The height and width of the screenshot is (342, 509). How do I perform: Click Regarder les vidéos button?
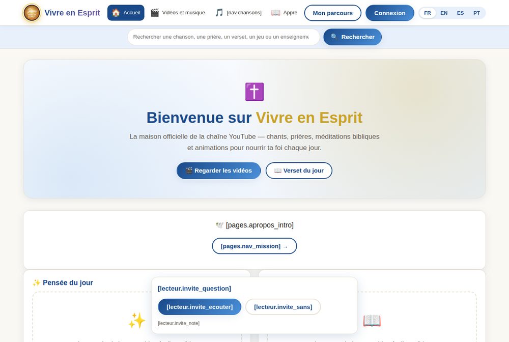(x=219, y=170)
